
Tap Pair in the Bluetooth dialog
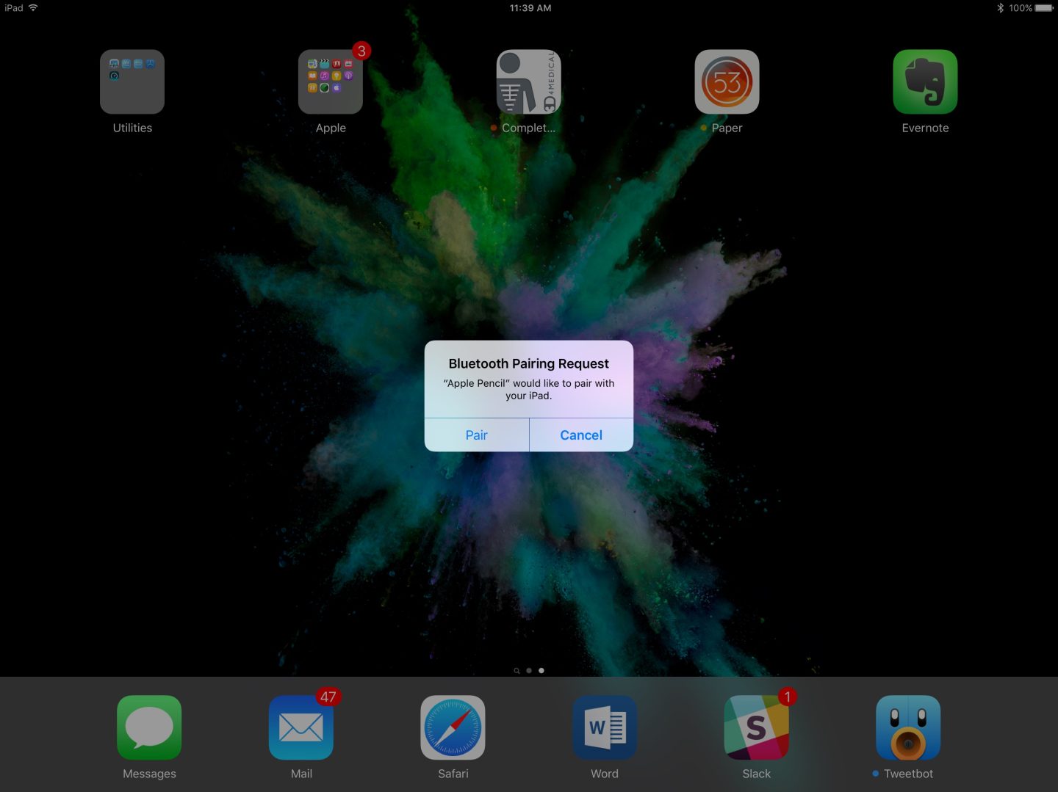point(476,435)
